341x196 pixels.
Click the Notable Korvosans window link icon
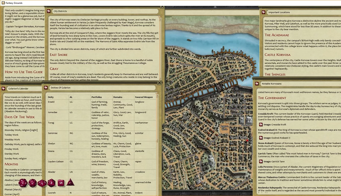[x=257, y=83]
